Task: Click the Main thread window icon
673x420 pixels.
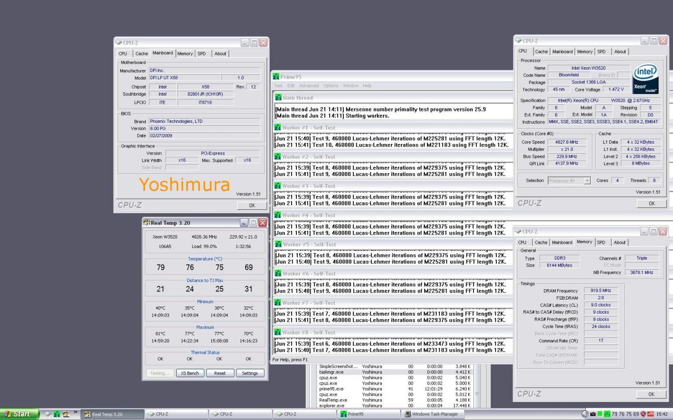Action: tap(278, 98)
